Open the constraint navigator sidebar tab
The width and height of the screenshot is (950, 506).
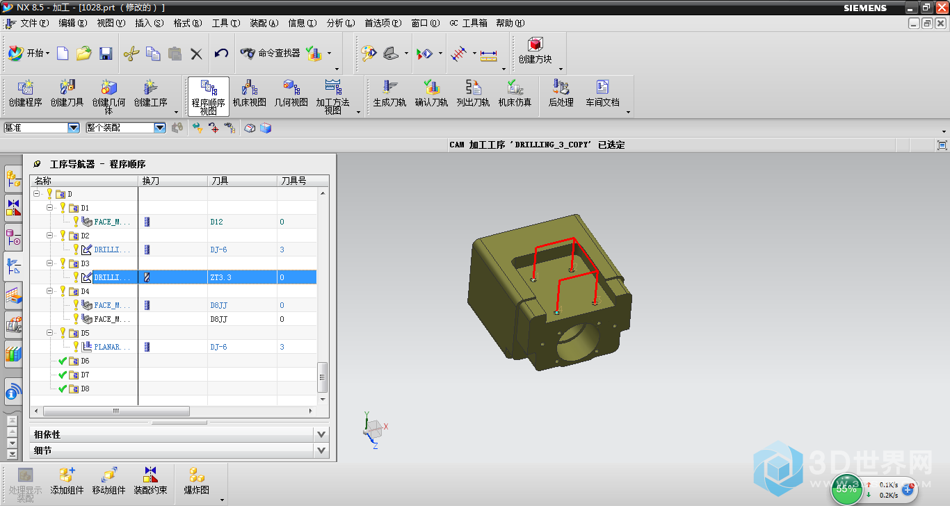pyautogui.click(x=13, y=207)
